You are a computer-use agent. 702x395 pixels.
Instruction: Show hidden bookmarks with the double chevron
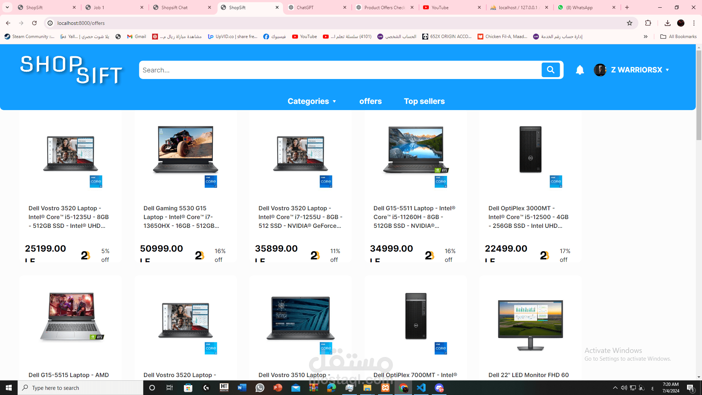(x=646, y=37)
